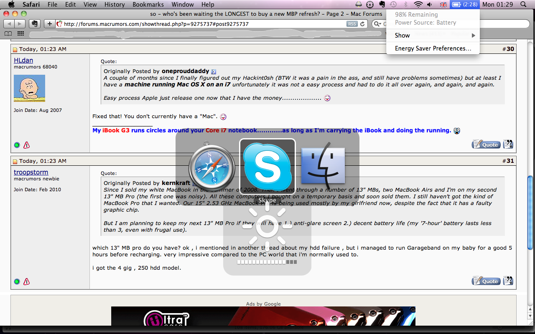Open troopstorm's profile link
535x334 pixels.
click(31, 172)
